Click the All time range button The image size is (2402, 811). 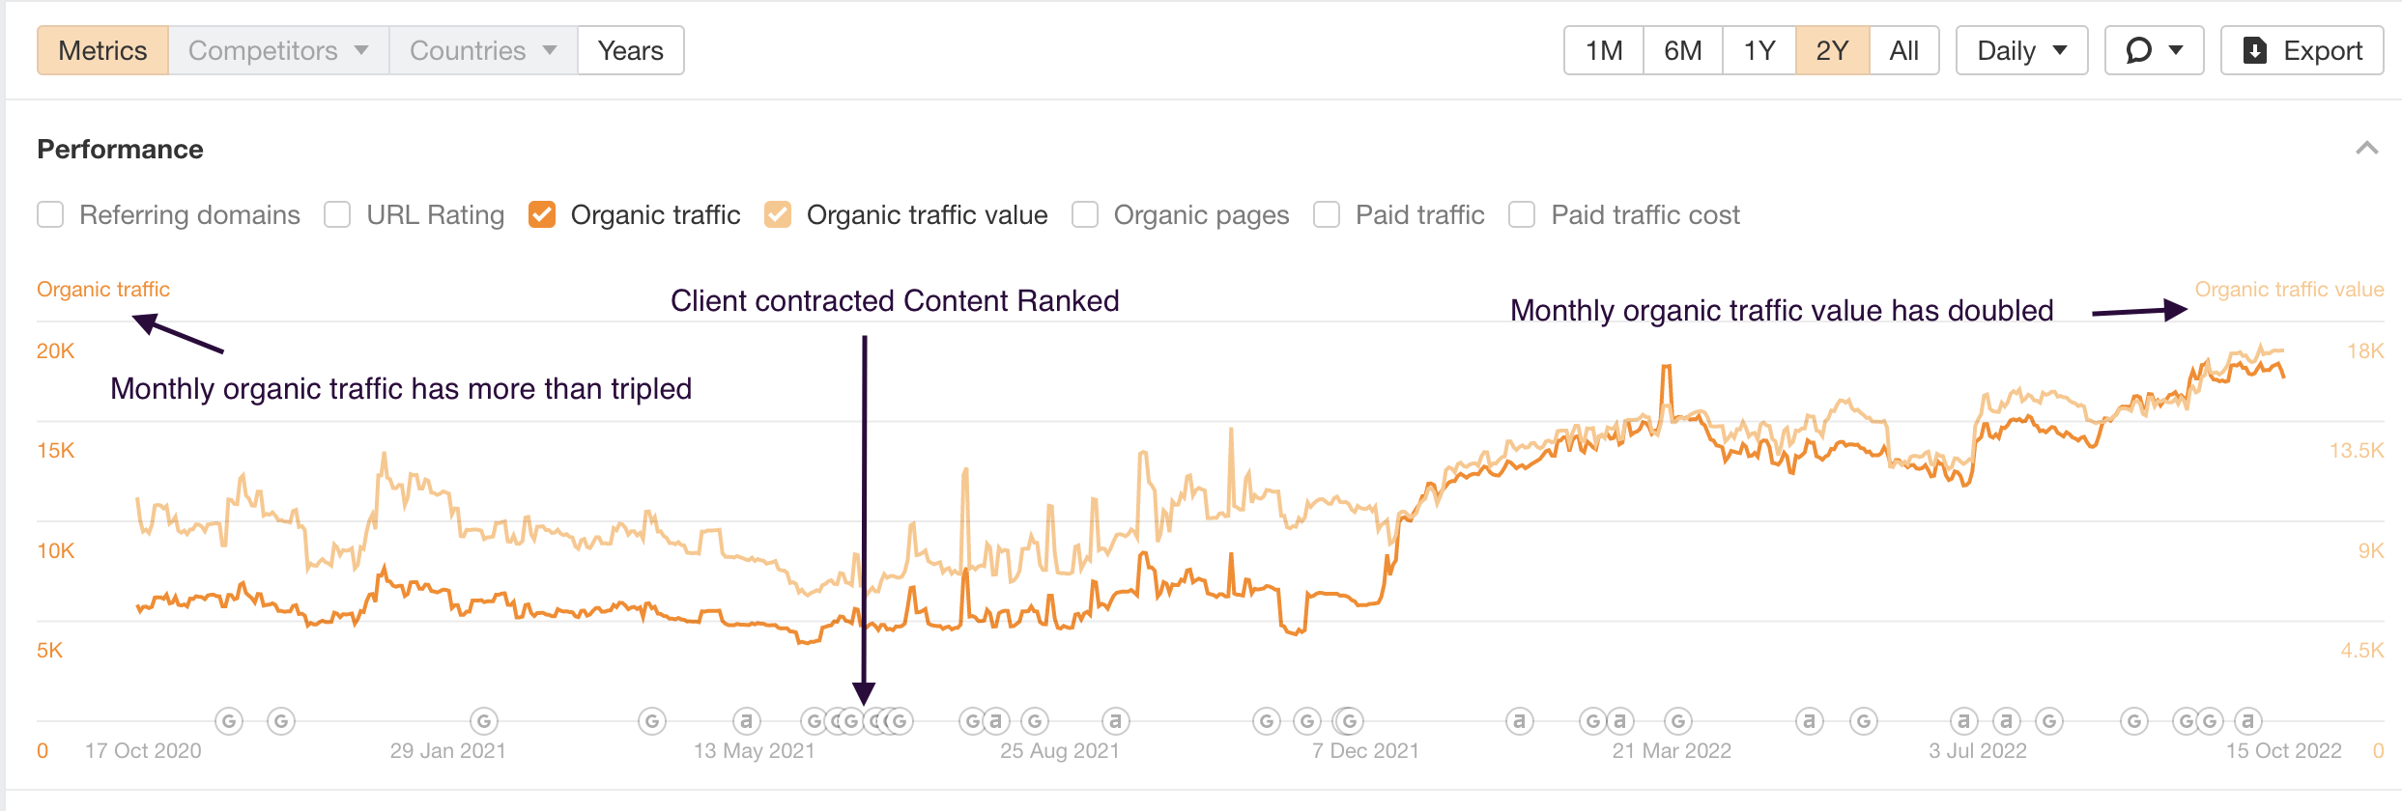1902,49
